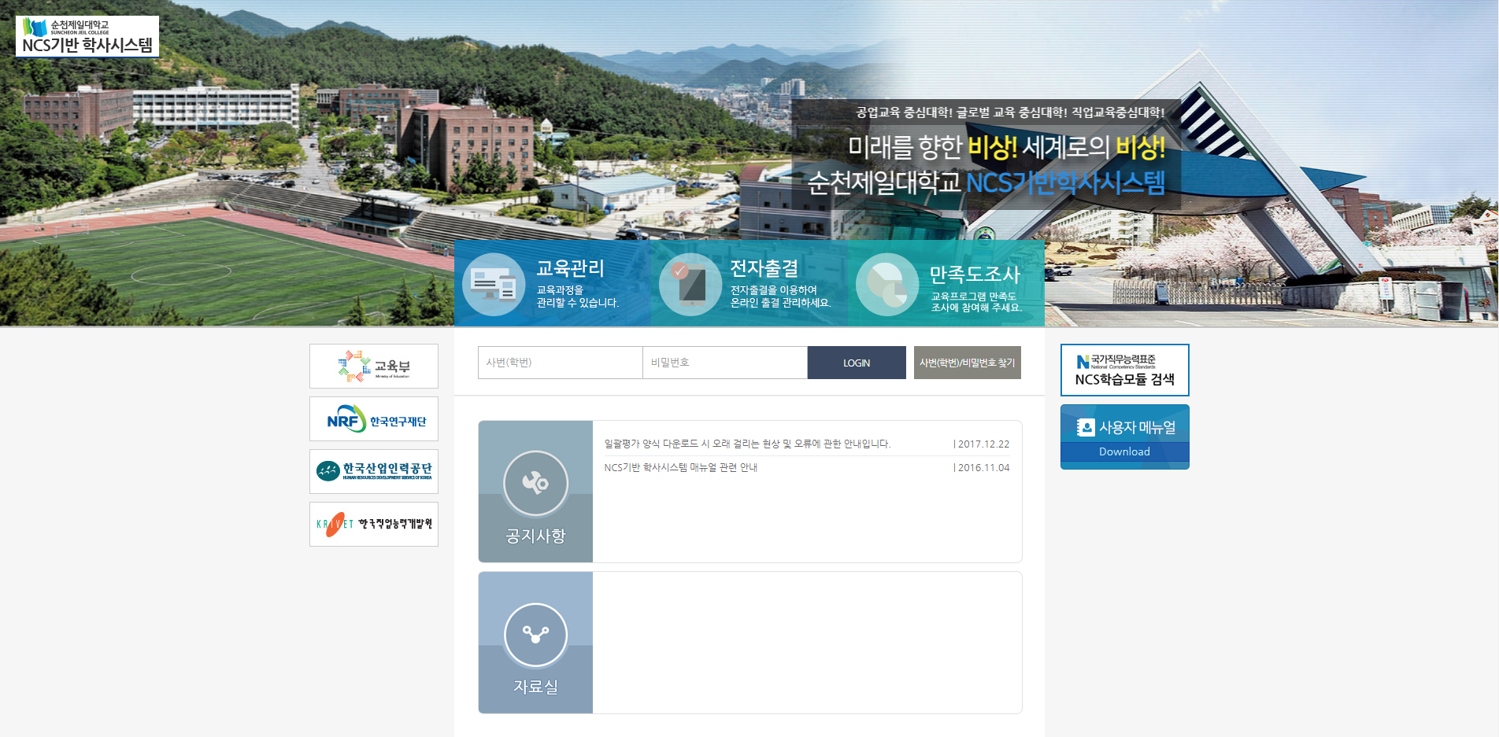Click the 전자출결 tablet icon
The width and height of the screenshot is (1499, 737).
690,285
